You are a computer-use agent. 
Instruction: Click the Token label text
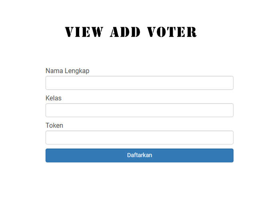click(54, 125)
